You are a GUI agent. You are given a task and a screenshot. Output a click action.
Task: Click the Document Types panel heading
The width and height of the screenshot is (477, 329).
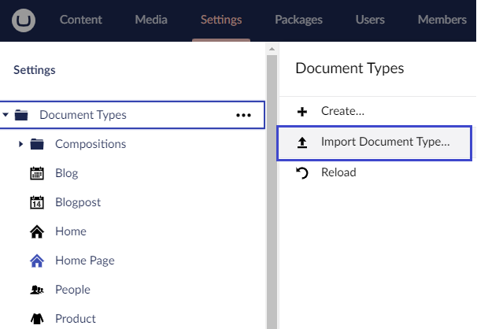(349, 68)
